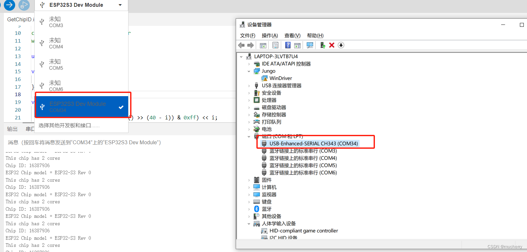Select unknown port COM4 in board list
The height and width of the screenshot is (252, 527).
point(81,43)
